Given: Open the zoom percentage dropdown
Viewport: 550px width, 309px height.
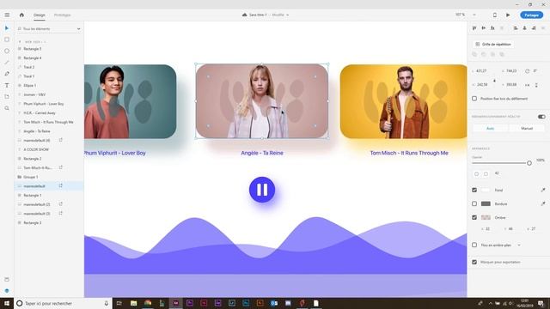Looking at the screenshot, I should coord(474,15).
